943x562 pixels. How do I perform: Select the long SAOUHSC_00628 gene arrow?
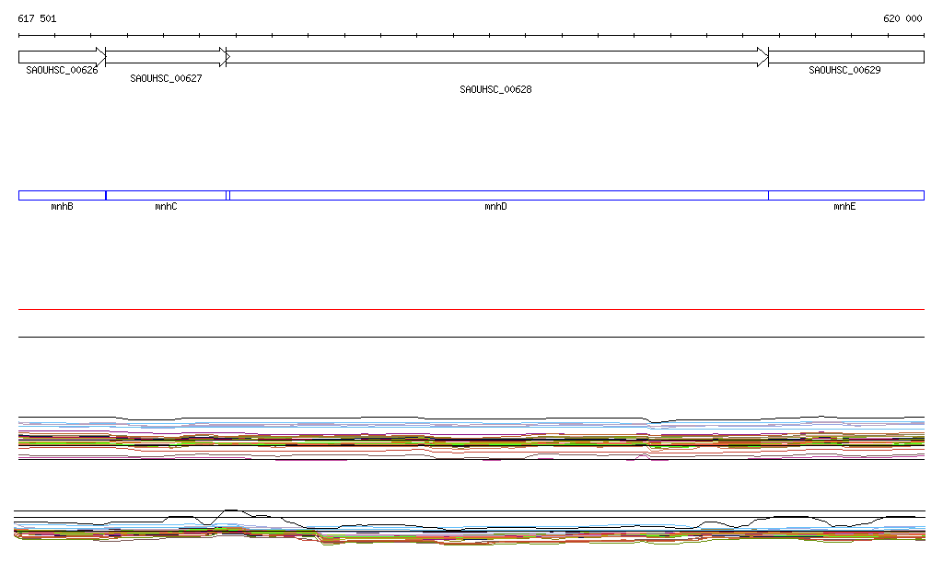coord(495,57)
